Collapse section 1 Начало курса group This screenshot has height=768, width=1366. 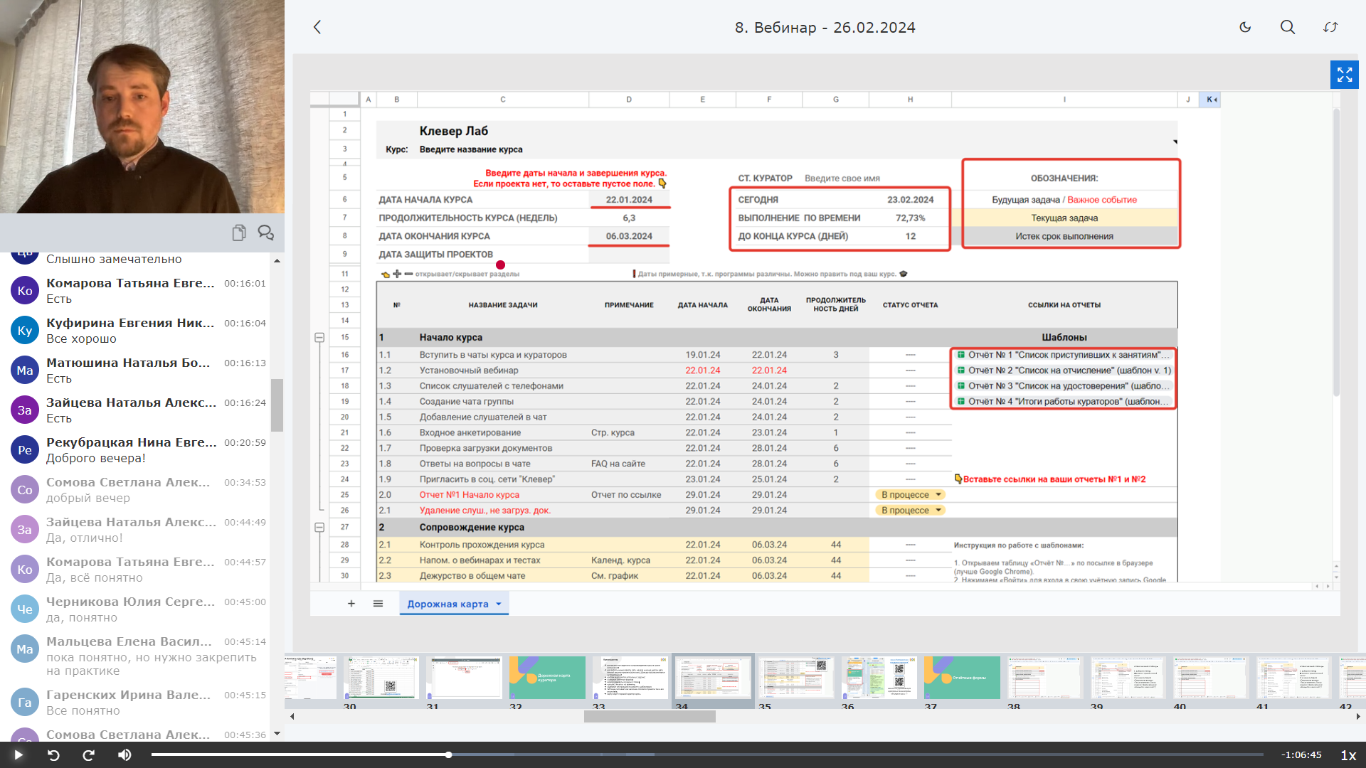click(x=319, y=338)
